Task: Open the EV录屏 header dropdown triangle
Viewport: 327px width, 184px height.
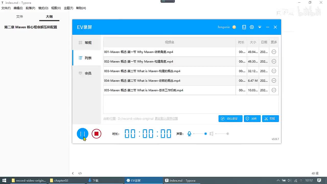Action: point(260,27)
